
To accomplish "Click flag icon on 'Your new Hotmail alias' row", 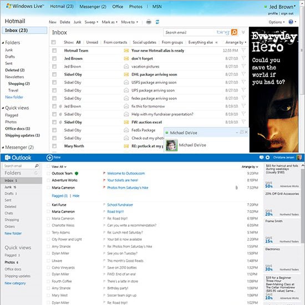I will click(x=243, y=50).
